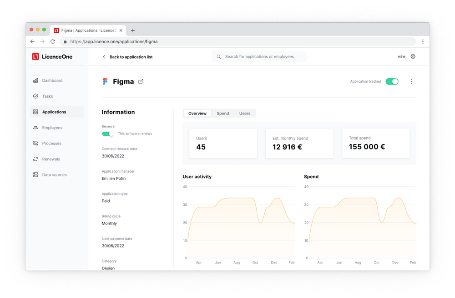Click the browser forward arrow
Screen dimensions: 455x298
[x=42, y=41]
